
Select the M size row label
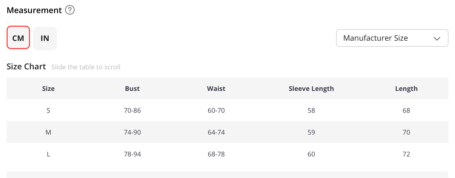pos(48,132)
